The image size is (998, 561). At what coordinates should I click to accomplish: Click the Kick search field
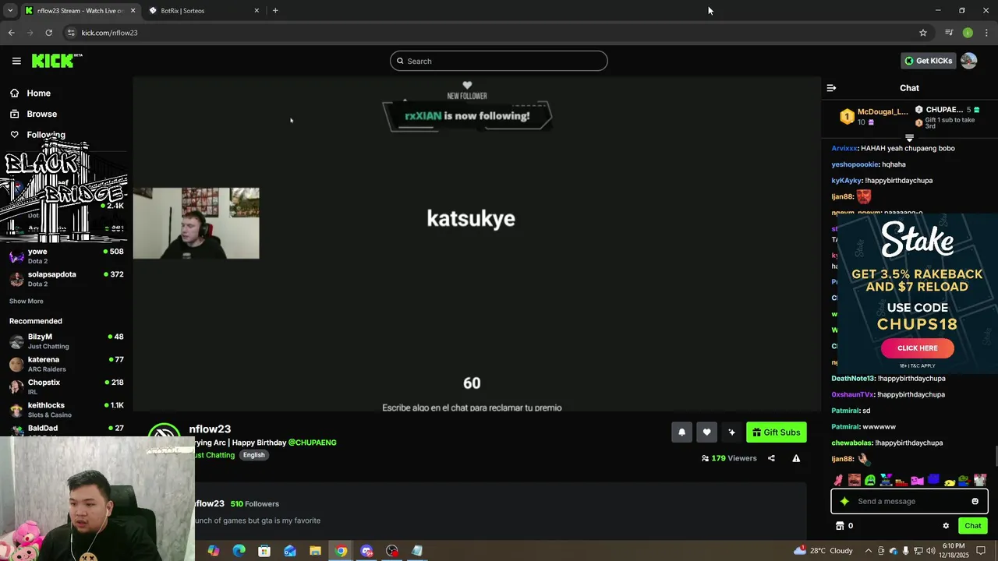(499, 61)
